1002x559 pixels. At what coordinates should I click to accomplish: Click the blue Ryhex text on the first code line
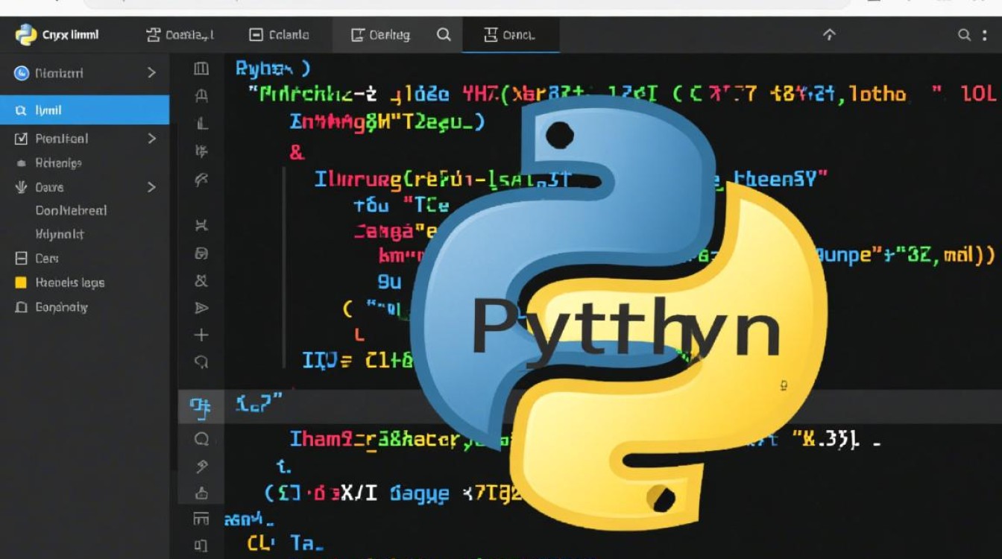pos(273,69)
